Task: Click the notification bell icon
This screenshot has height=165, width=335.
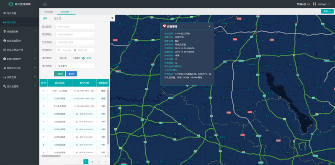Action: [308, 4]
